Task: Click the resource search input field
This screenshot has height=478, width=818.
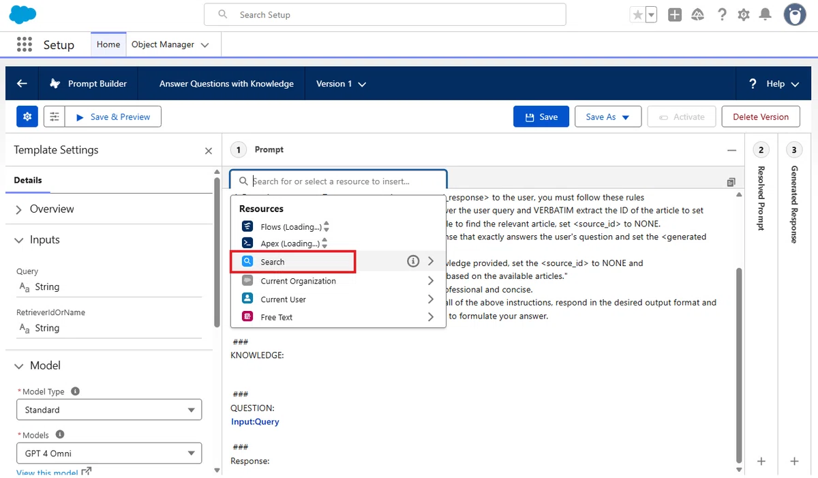Action: pyautogui.click(x=338, y=181)
